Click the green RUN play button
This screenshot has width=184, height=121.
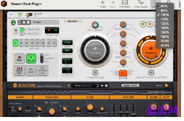pyautogui.click(x=31, y=58)
